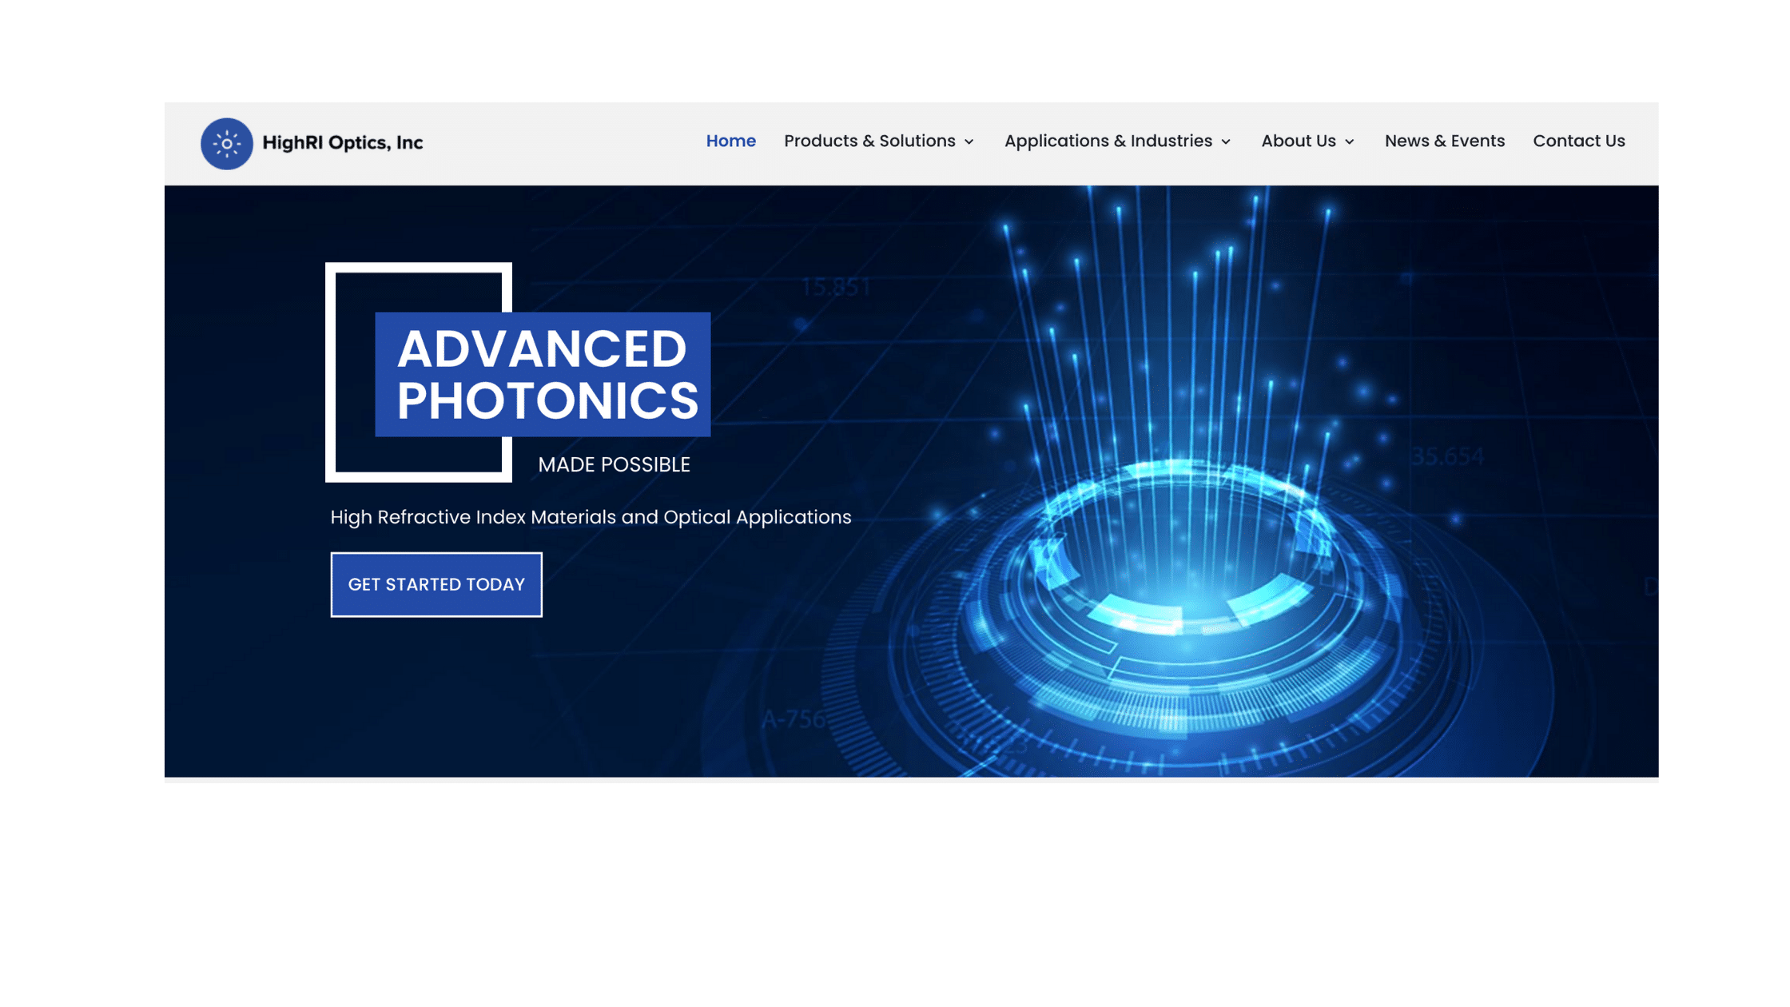Viewport: 1790px width, 1007px height.
Task: Click the ADVANCED PHOTONICS blue heading box
Action: click(543, 374)
